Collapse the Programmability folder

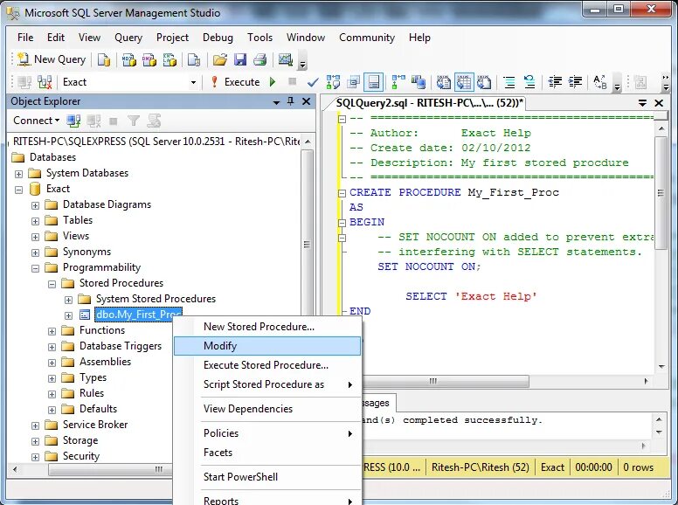click(36, 268)
